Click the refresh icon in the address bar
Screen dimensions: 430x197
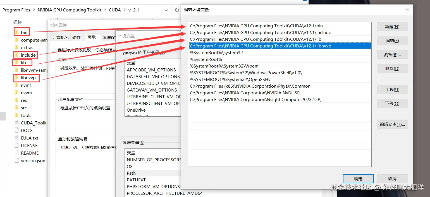click(x=177, y=10)
